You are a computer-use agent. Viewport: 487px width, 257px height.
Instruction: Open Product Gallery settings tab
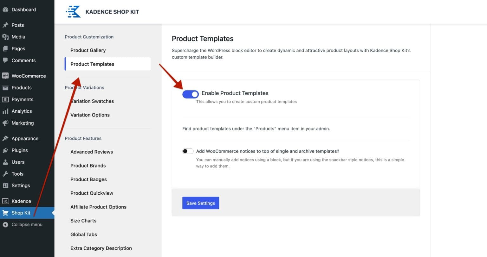pyautogui.click(x=88, y=50)
